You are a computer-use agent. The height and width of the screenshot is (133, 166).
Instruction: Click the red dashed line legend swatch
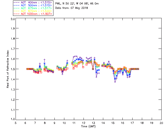(x=17, y=14)
